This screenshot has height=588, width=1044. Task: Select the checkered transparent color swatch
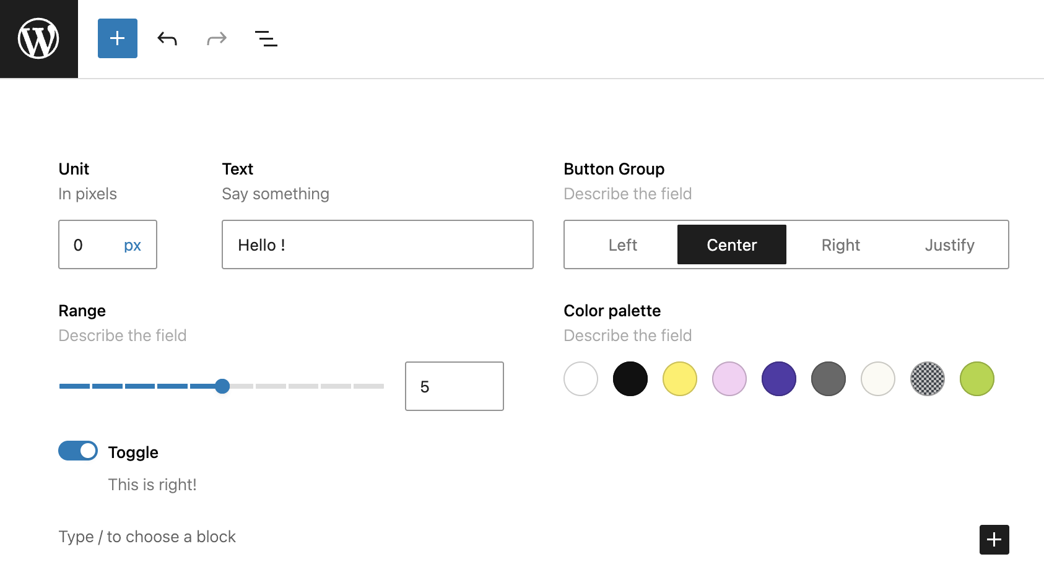pyautogui.click(x=927, y=379)
